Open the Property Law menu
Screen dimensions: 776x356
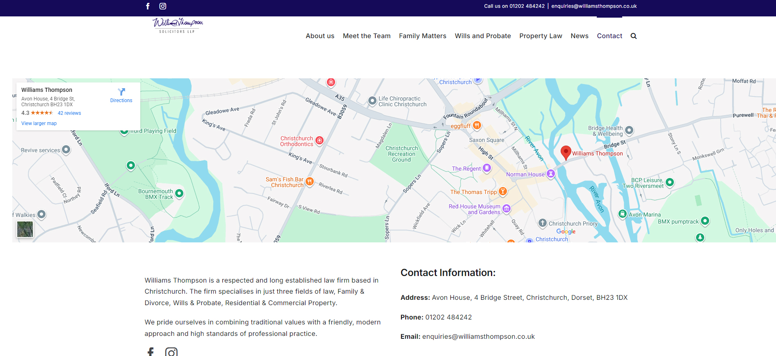tap(541, 36)
